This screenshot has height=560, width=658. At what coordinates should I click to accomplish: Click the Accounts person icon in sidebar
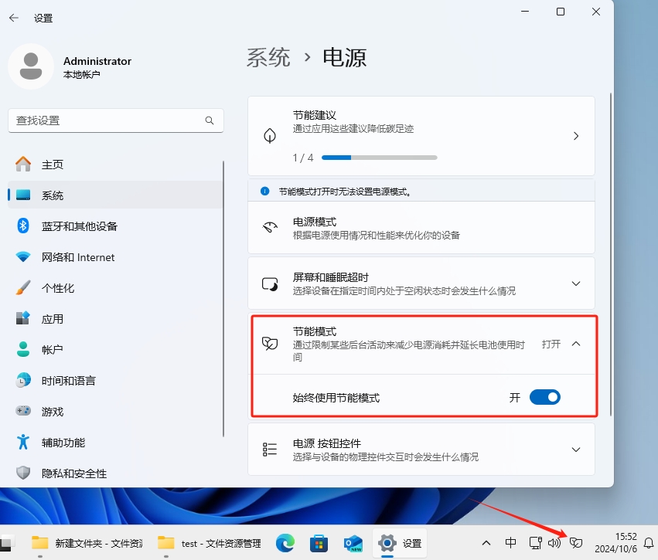[x=23, y=349]
